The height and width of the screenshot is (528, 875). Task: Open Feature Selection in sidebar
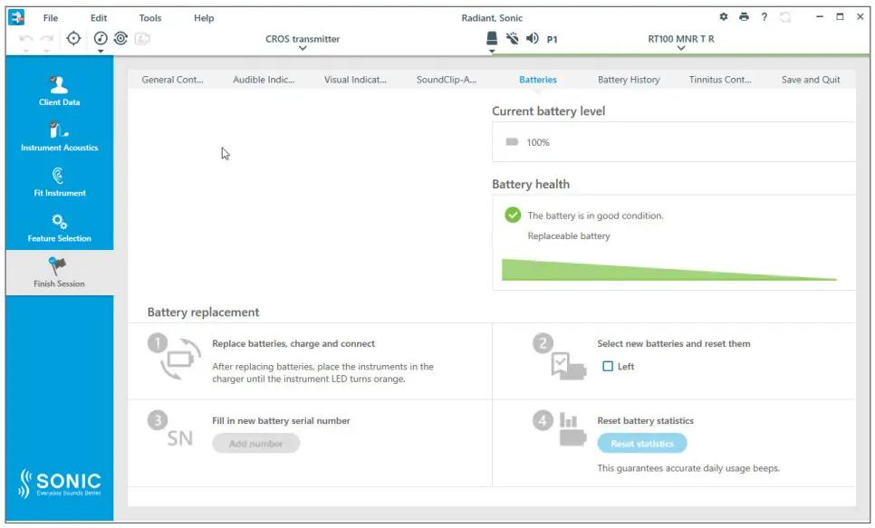pyautogui.click(x=59, y=226)
